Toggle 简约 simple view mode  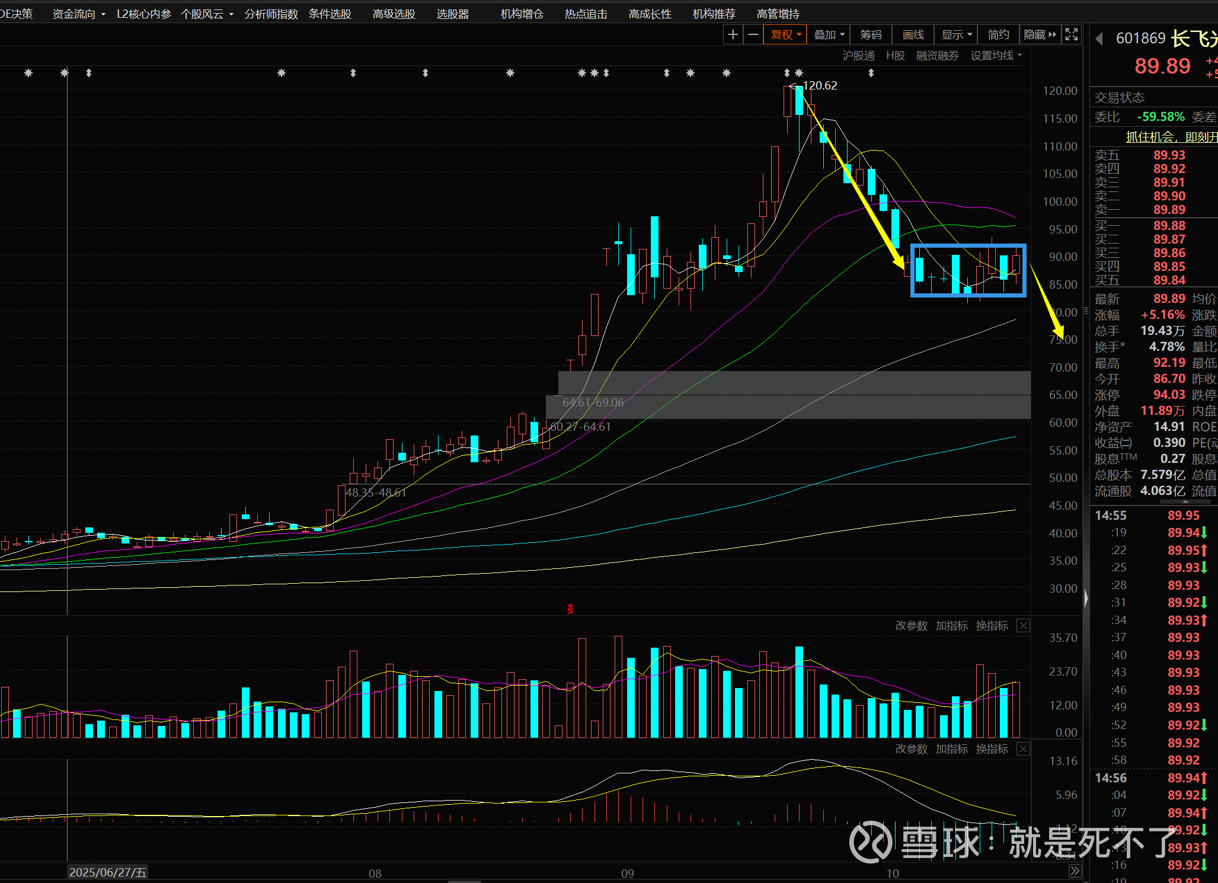tap(998, 35)
